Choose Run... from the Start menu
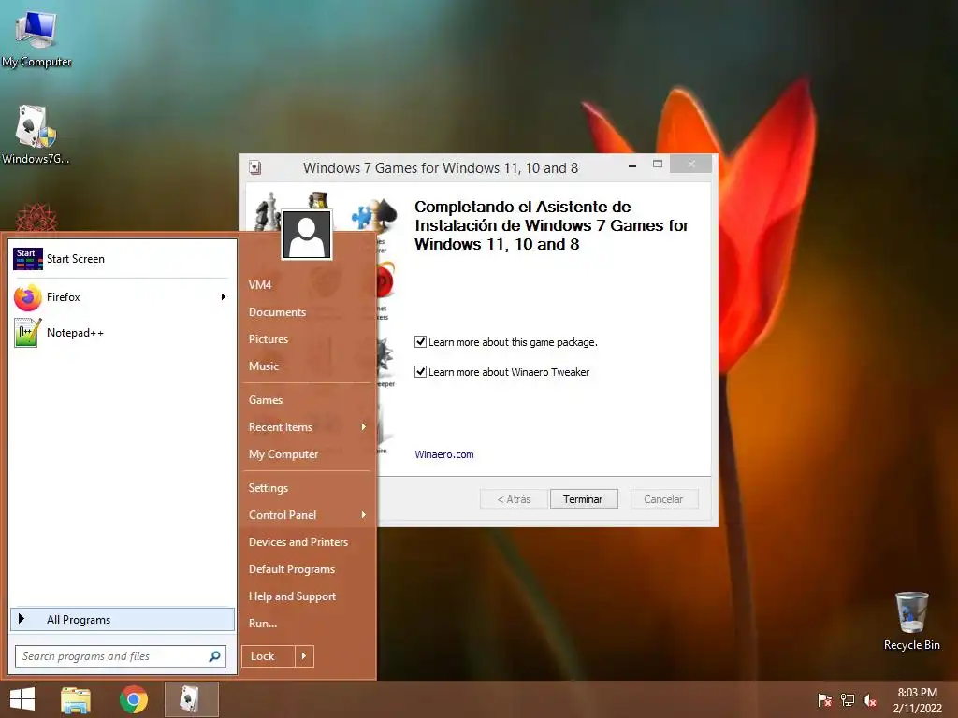 click(263, 624)
